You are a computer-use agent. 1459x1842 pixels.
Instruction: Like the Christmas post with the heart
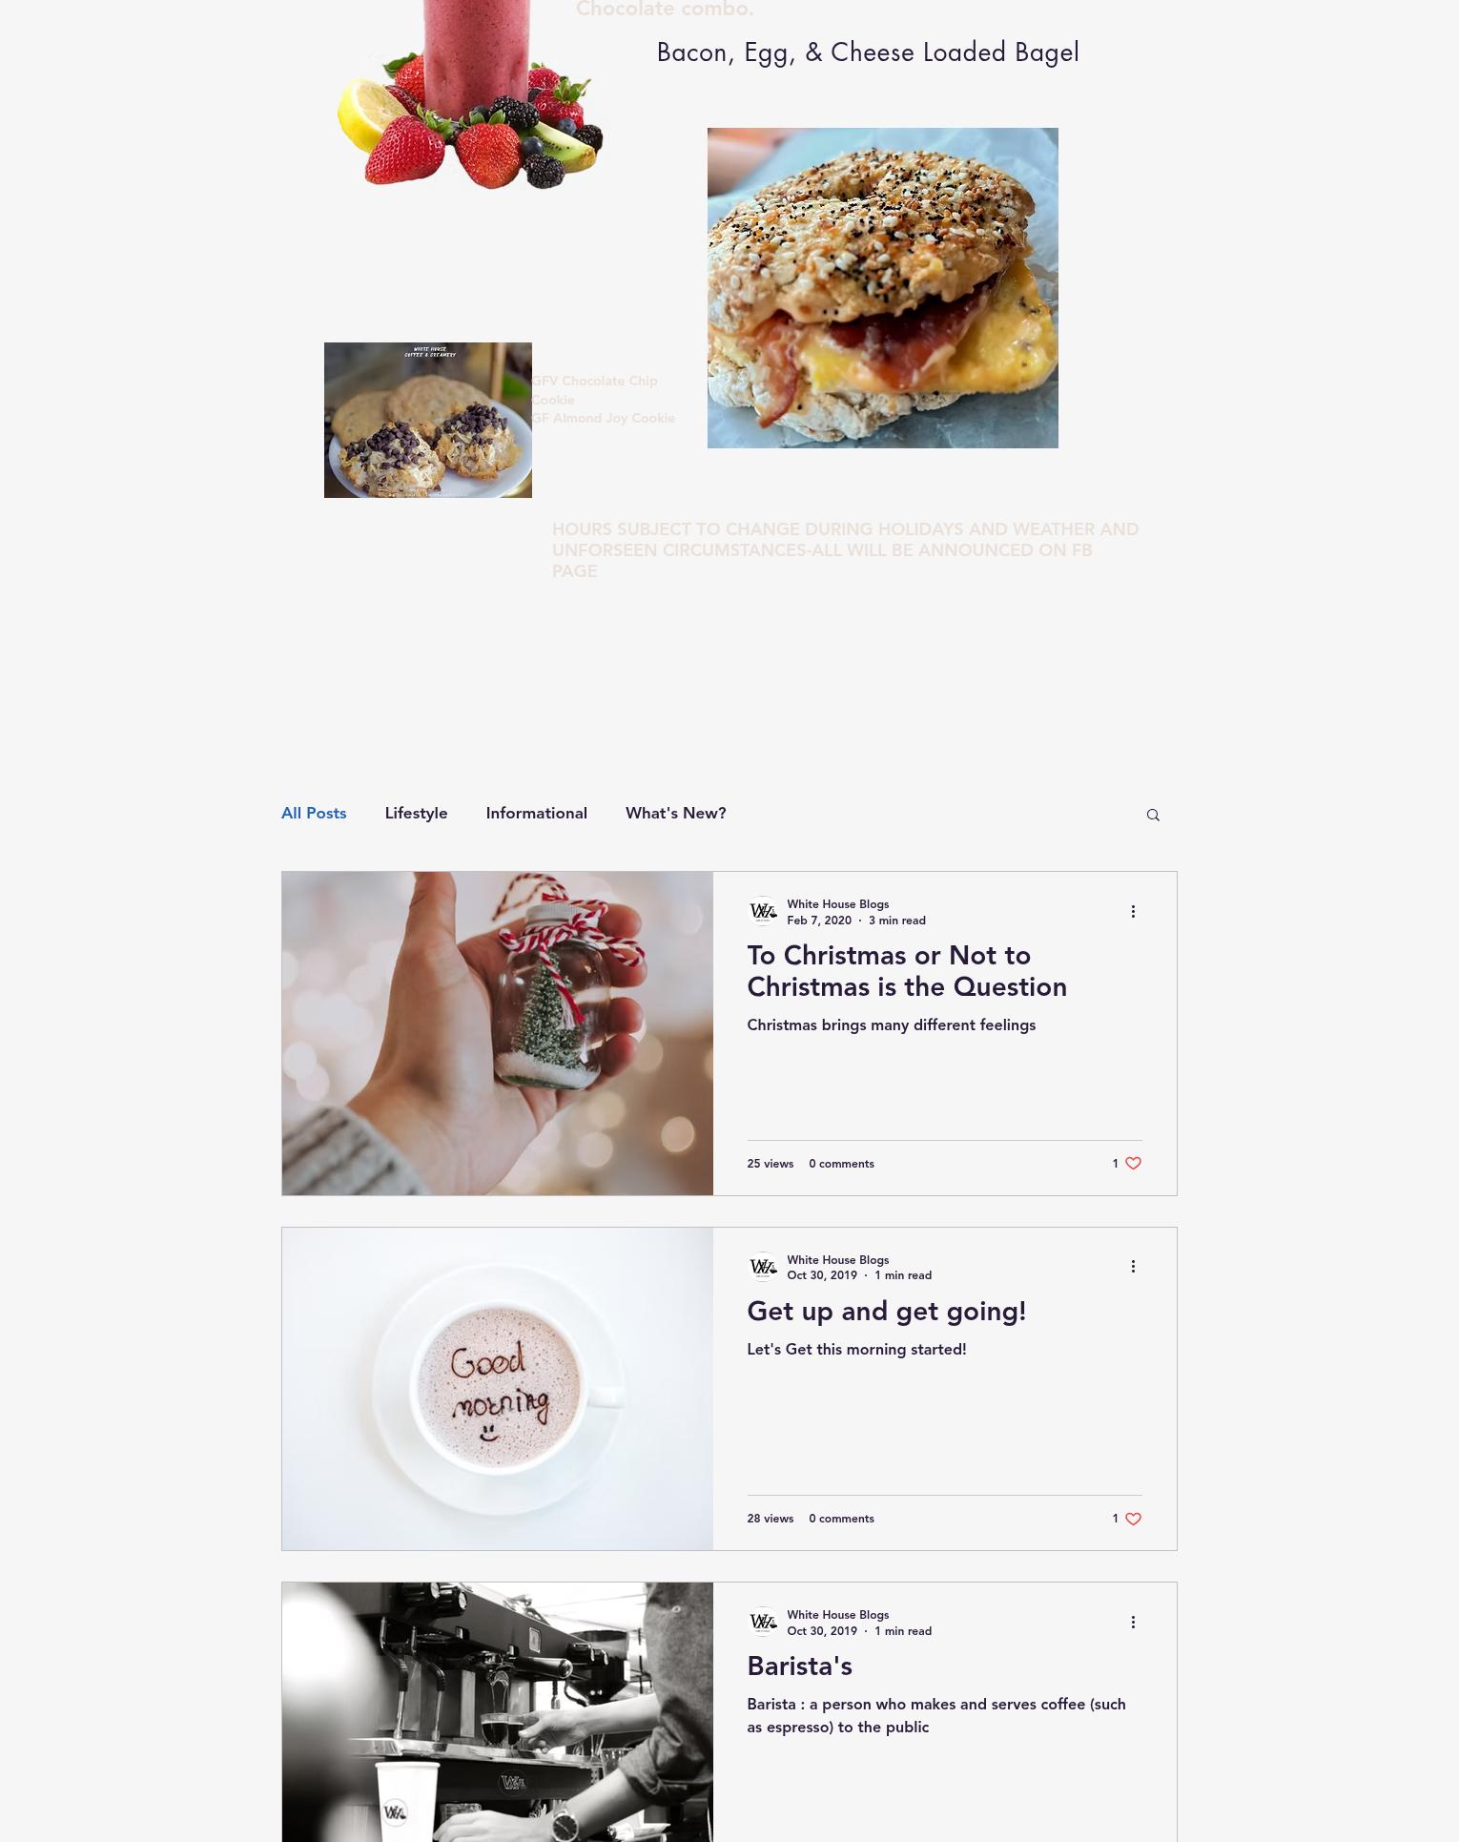point(1133,1164)
